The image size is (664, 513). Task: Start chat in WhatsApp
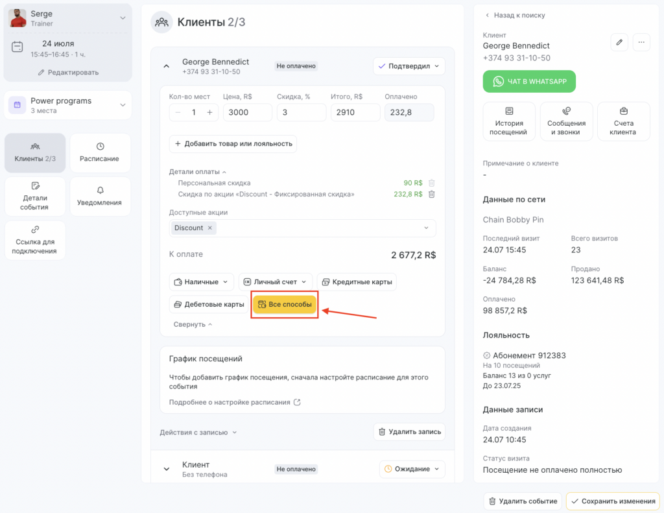528,82
